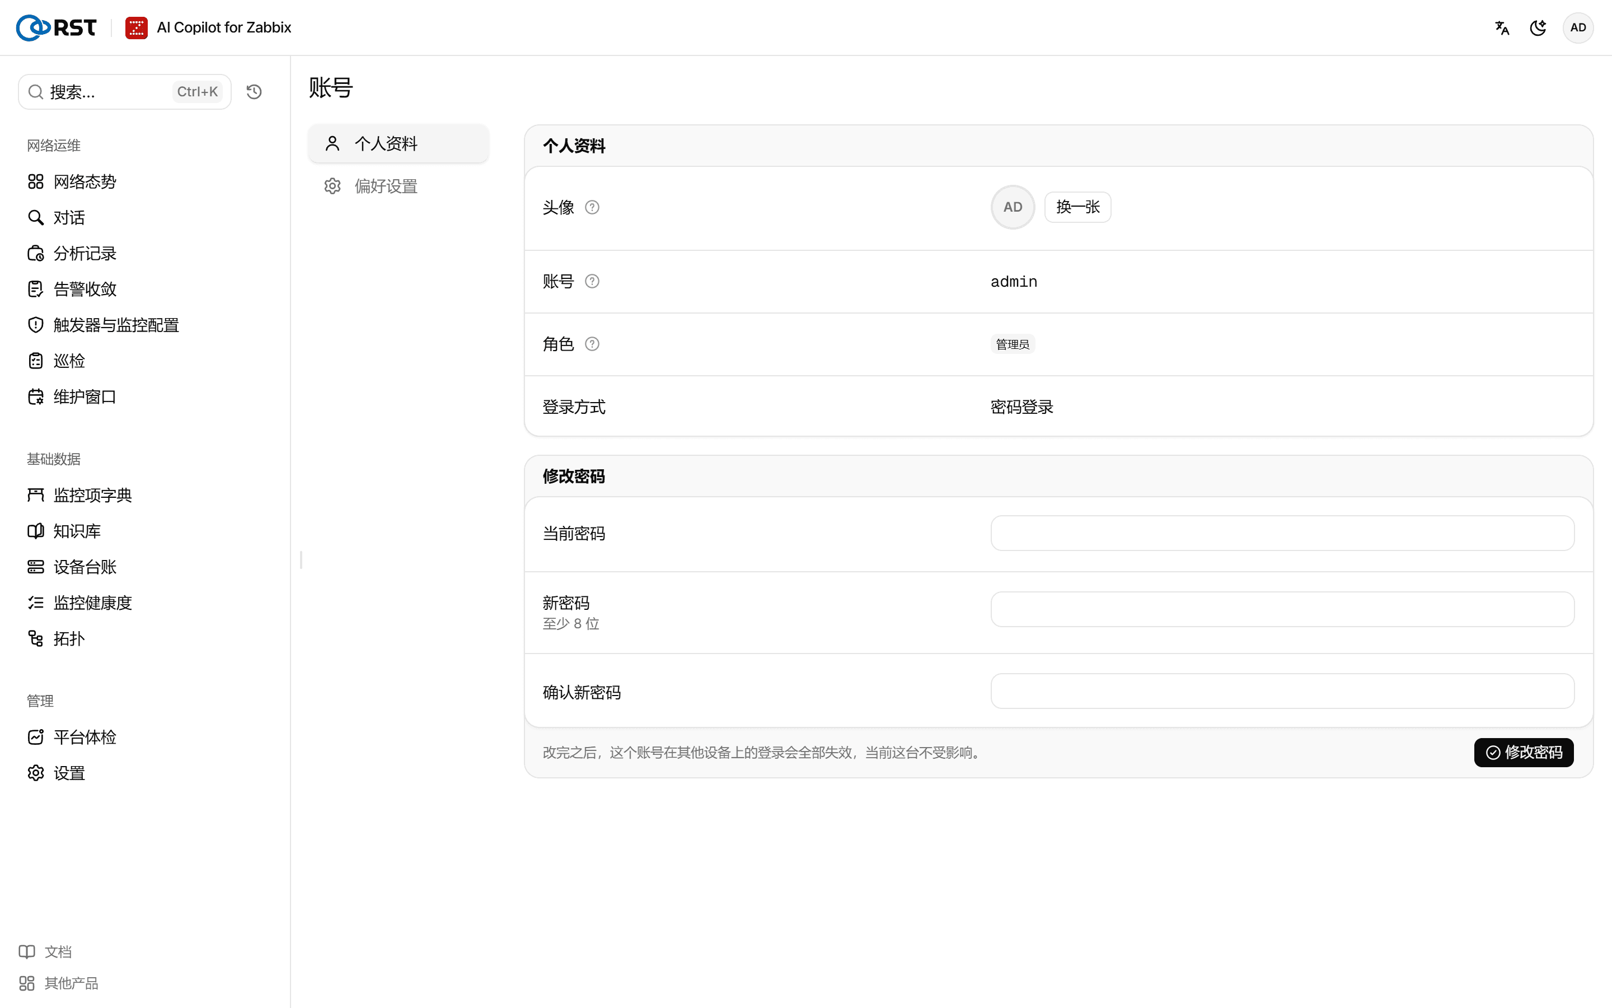This screenshot has width=1612, height=1008.
Task: Open the 文档 link
Action: tap(45, 951)
